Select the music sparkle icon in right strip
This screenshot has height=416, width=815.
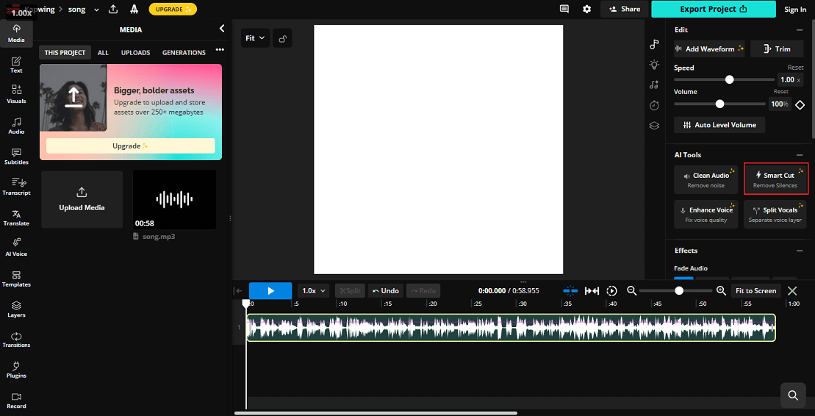[654, 85]
